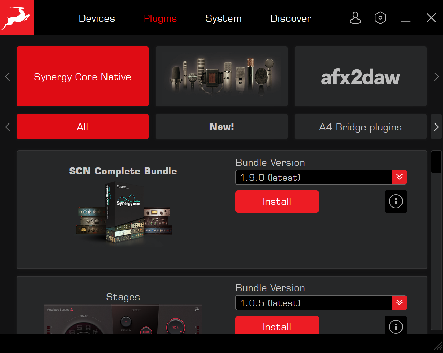Open the Discover tab
Image resolution: width=443 pixels, height=353 pixels.
click(291, 18)
